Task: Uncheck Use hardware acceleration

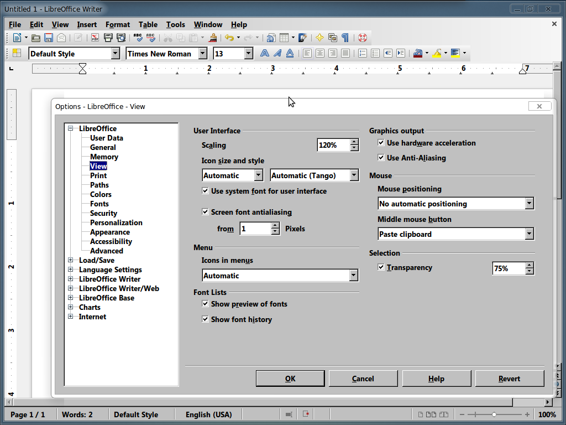Action: pyautogui.click(x=381, y=143)
